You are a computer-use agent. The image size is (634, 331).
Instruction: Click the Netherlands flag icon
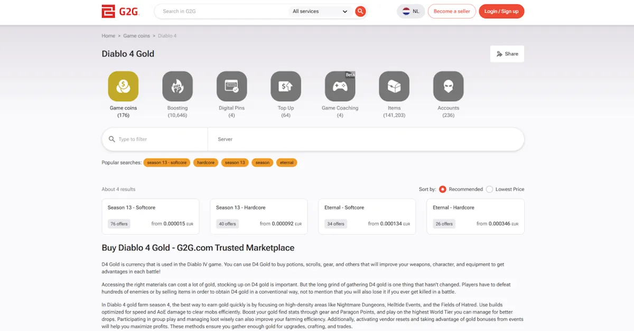406,11
